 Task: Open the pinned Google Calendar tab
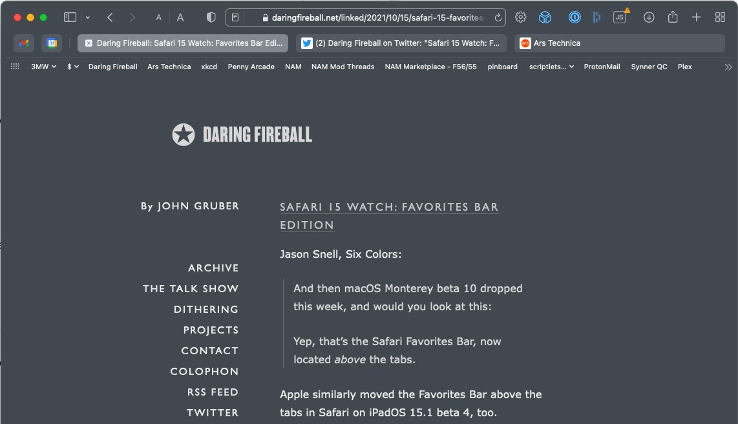coord(52,43)
